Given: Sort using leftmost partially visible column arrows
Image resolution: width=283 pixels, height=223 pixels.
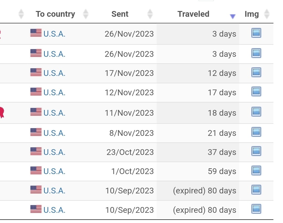Looking at the screenshot, I should coord(21,14).
